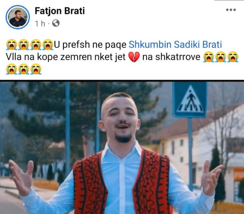The height and width of the screenshot is (214, 244).
Task: Open tagged profile Shkumbin Sadiki Brati
Action: tap(175, 45)
